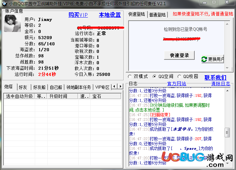This screenshot has width=236, height=170.
Task: Click the tab strip left scroll arrow
Action: (114, 87)
